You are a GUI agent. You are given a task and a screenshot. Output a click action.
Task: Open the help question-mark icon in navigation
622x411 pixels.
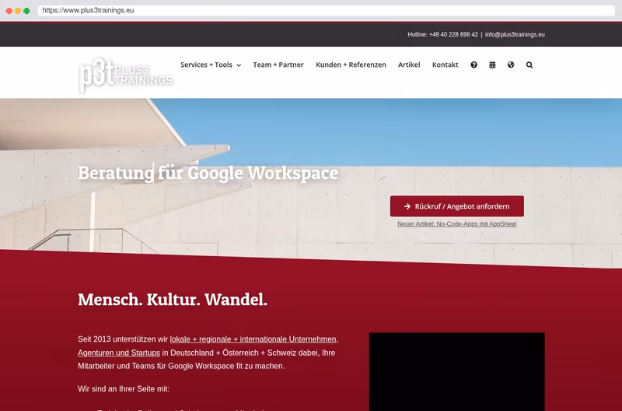coord(473,65)
